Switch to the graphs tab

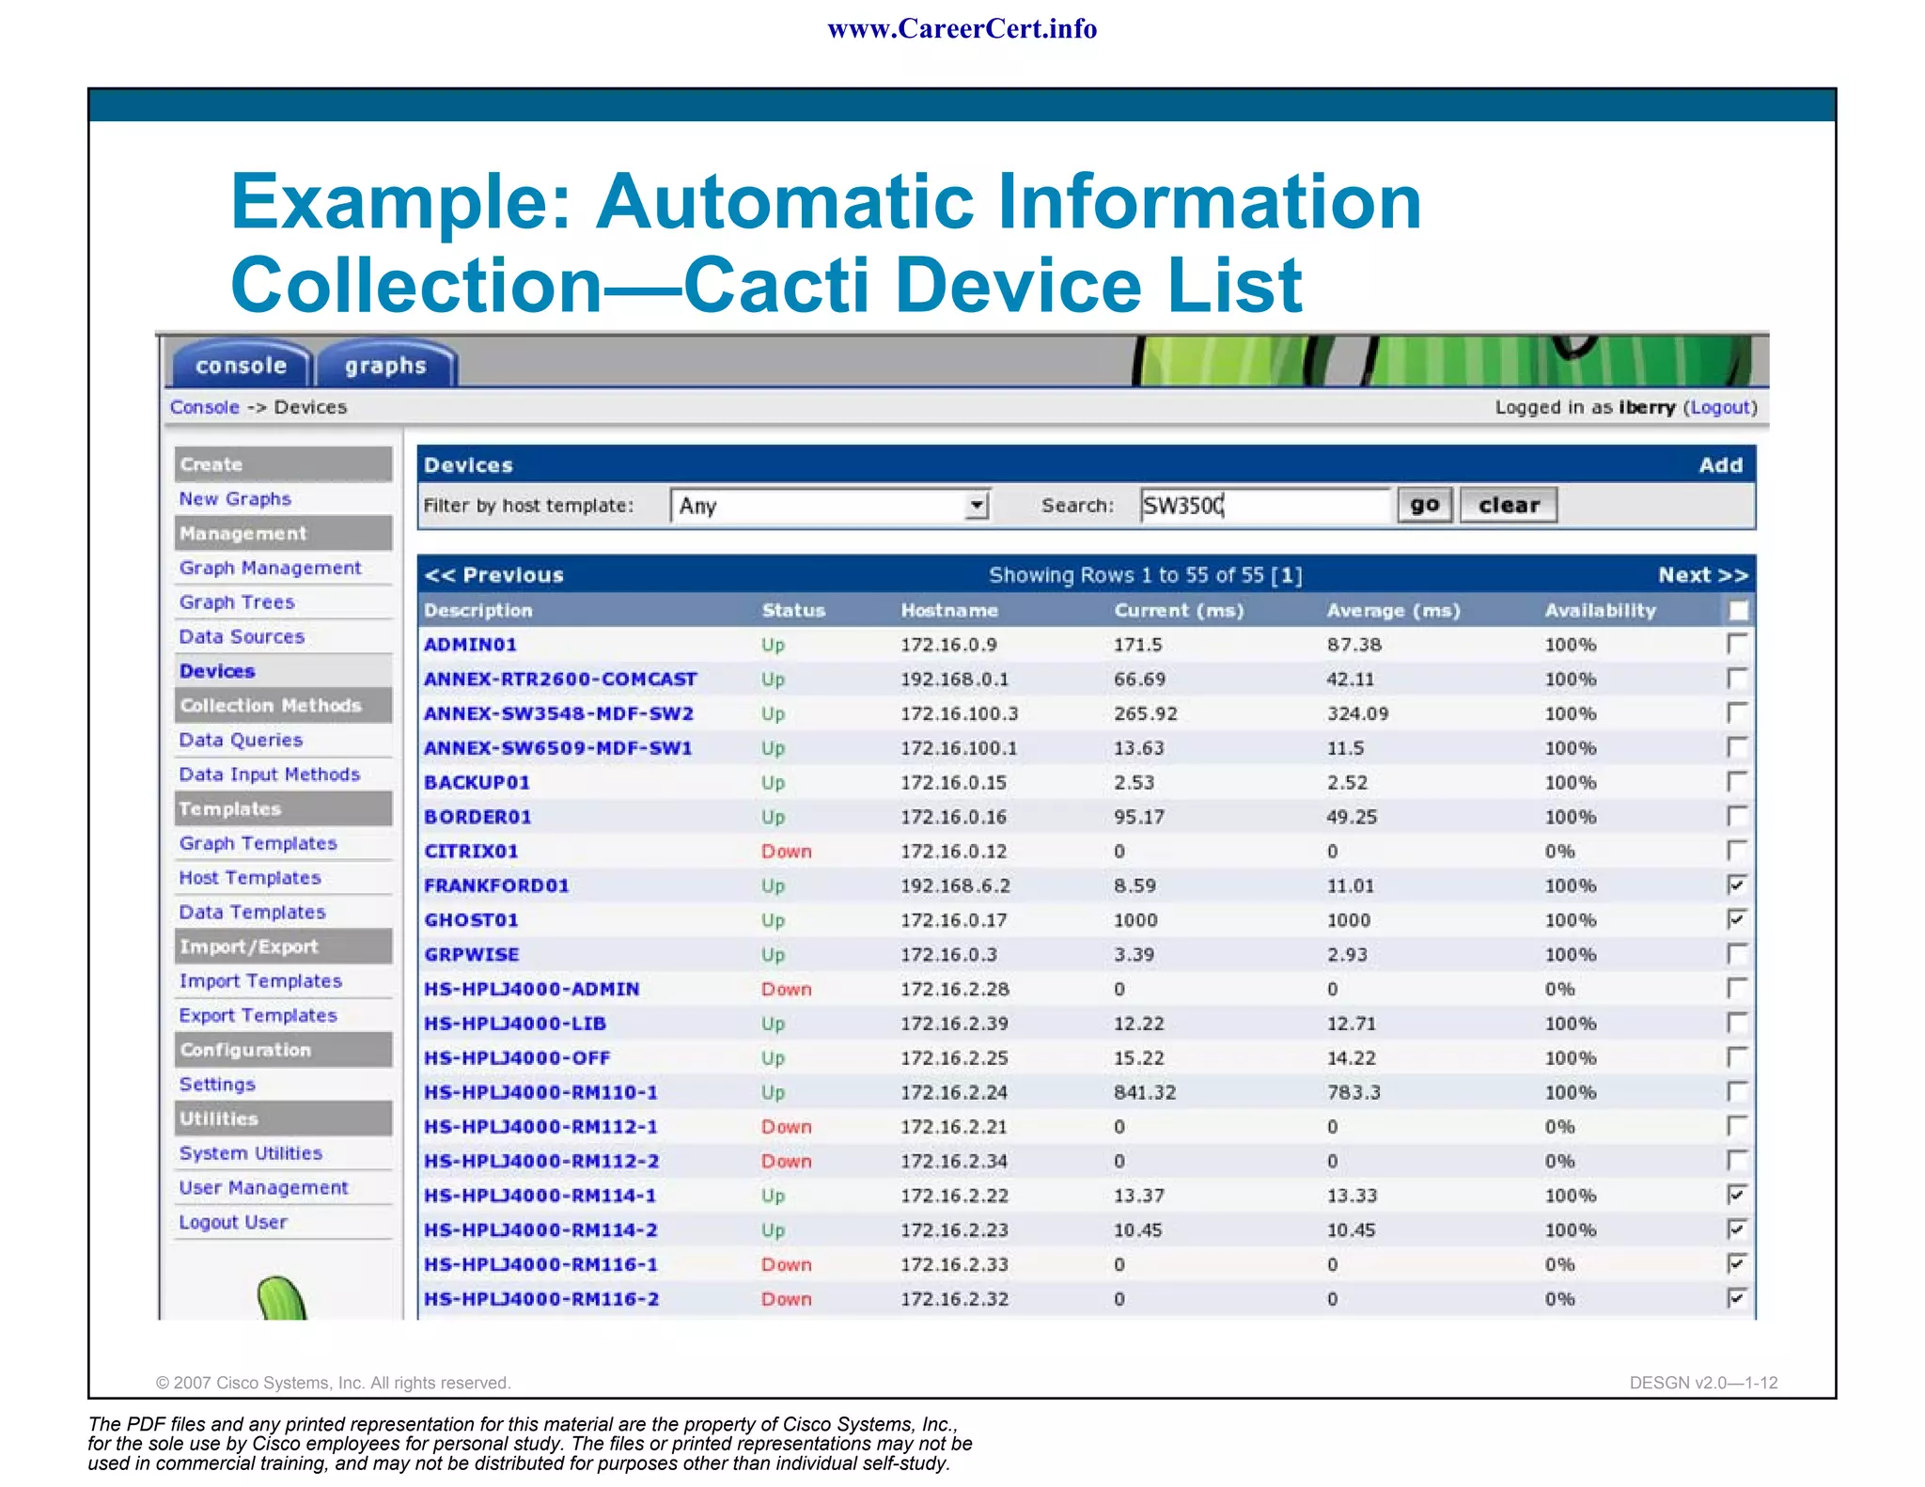point(385,365)
